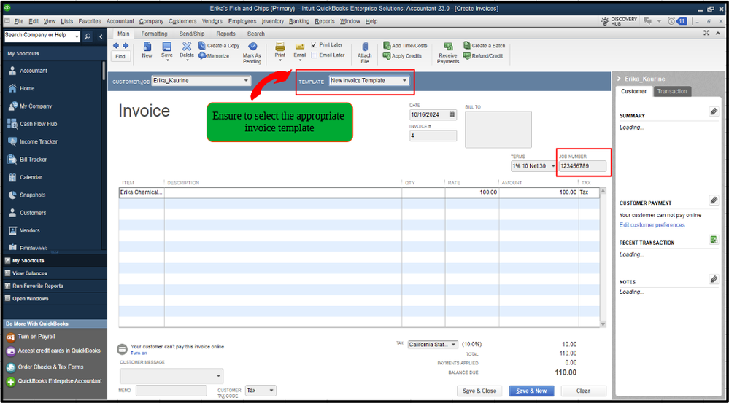Open the date calendar picker icon
729x403 pixels.
click(452, 114)
